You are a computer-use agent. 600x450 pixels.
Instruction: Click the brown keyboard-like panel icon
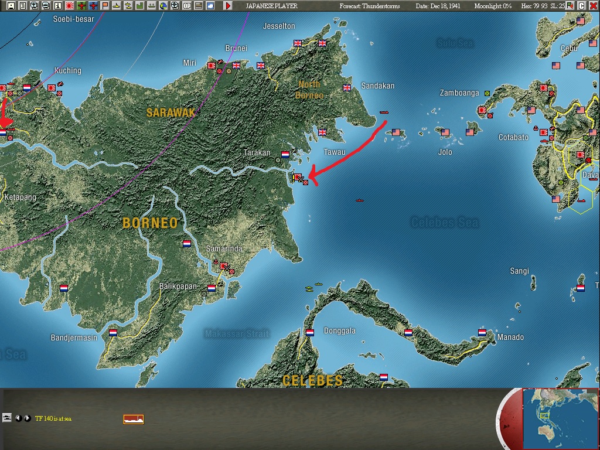point(198,6)
